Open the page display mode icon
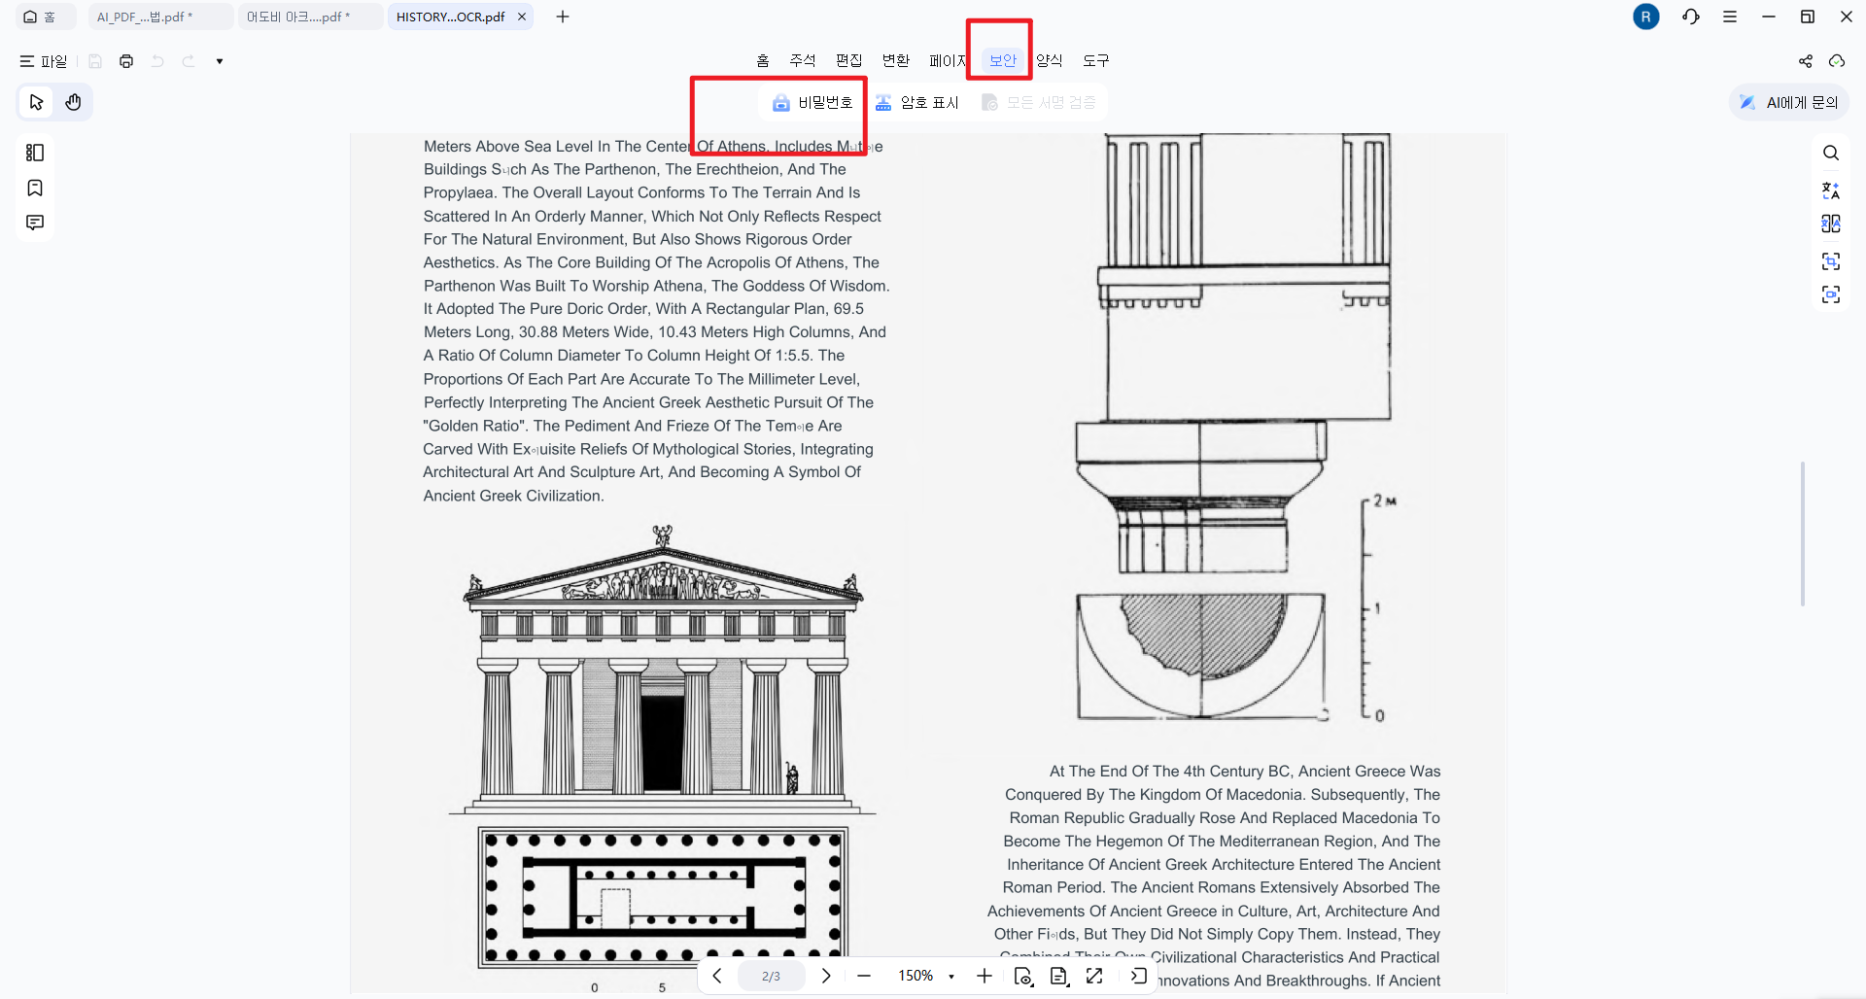 pyautogui.click(x=1059, y=976)
